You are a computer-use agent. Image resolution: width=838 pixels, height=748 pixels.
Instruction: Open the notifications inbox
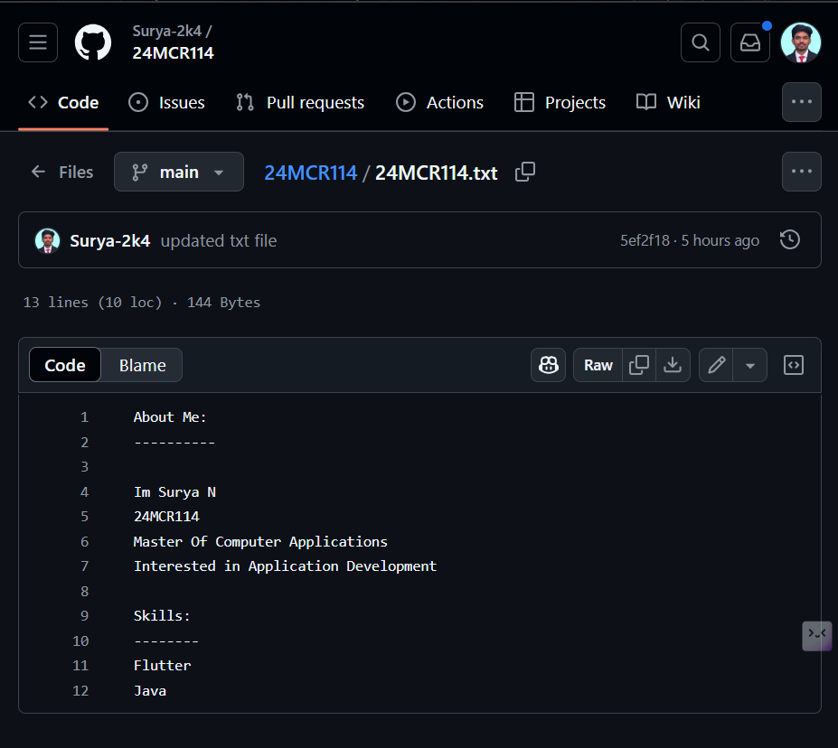(749, 42)
